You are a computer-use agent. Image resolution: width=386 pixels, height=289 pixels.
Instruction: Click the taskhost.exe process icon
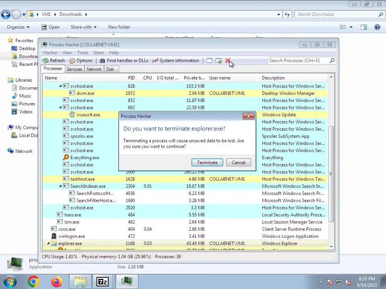click(66, 179)
